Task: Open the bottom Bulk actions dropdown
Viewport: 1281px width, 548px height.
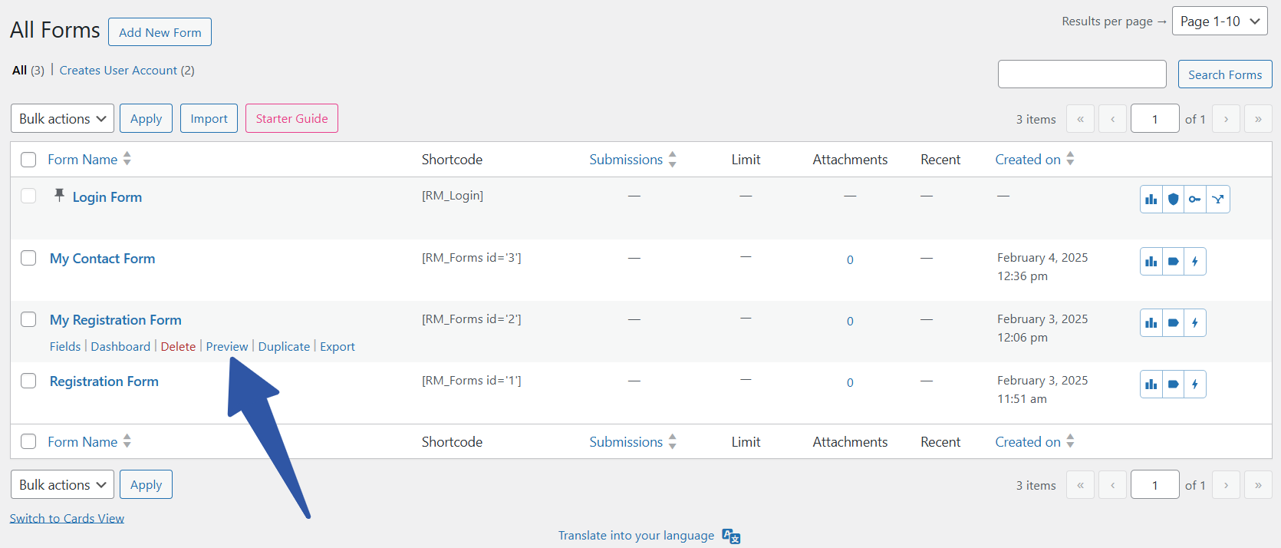Action: [61, 484]
